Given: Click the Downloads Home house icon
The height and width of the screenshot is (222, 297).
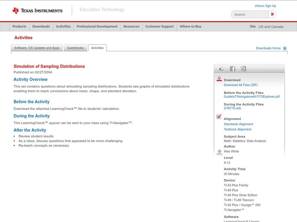Looking at the screenshot, I should click(285, 48).
